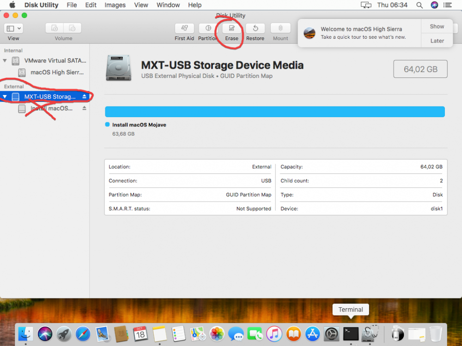Click the Erase toolbar icon
The height and width of the screenshot is (346, 462).
coord(231,28)
